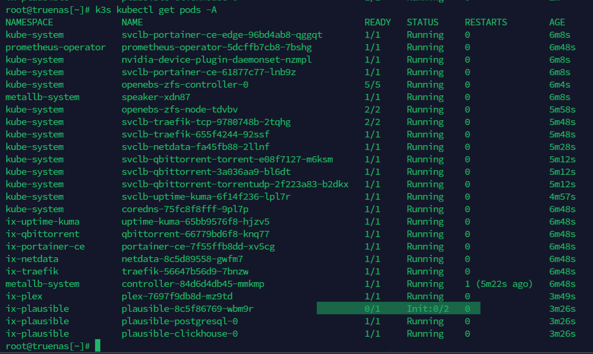Select the prometheus-operator-5dcffb7cb8-7bshg pod name
Screen dimensions: 593x354
217,47
